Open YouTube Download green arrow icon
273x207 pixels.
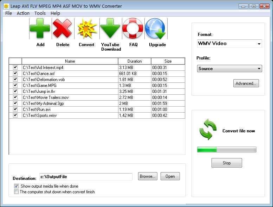click(x=110, y=28)
